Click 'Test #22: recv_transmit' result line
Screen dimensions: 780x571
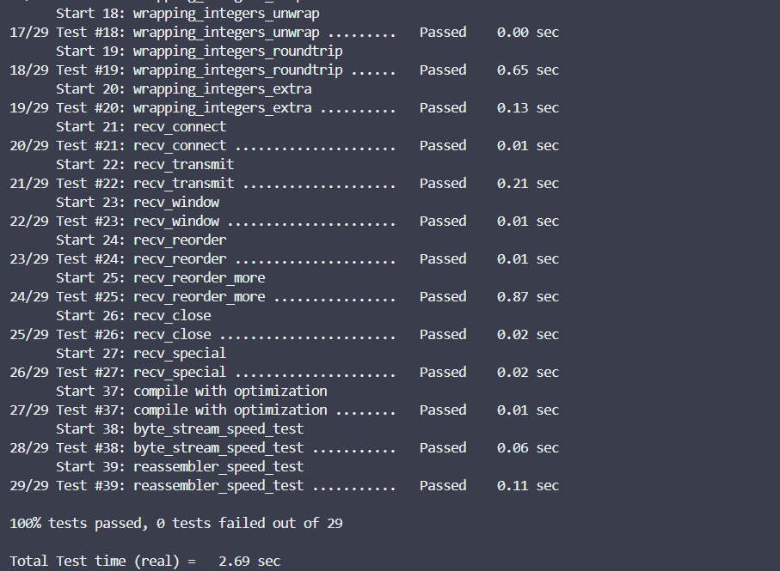pos(284,183)
